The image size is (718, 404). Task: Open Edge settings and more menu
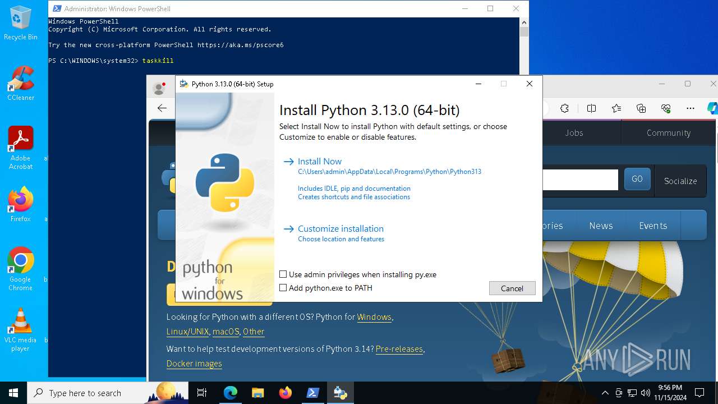(691, 108)
